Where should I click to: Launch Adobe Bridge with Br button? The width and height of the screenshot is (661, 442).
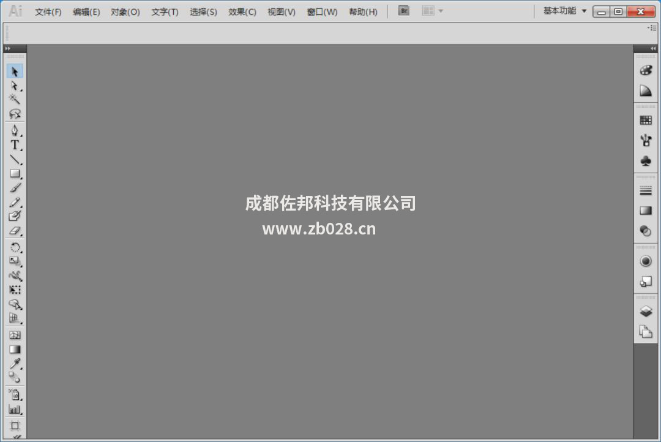(404, 11)
